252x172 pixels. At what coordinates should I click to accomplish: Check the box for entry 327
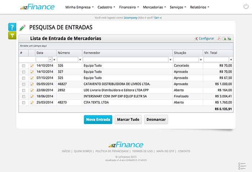tap(24, 72)
